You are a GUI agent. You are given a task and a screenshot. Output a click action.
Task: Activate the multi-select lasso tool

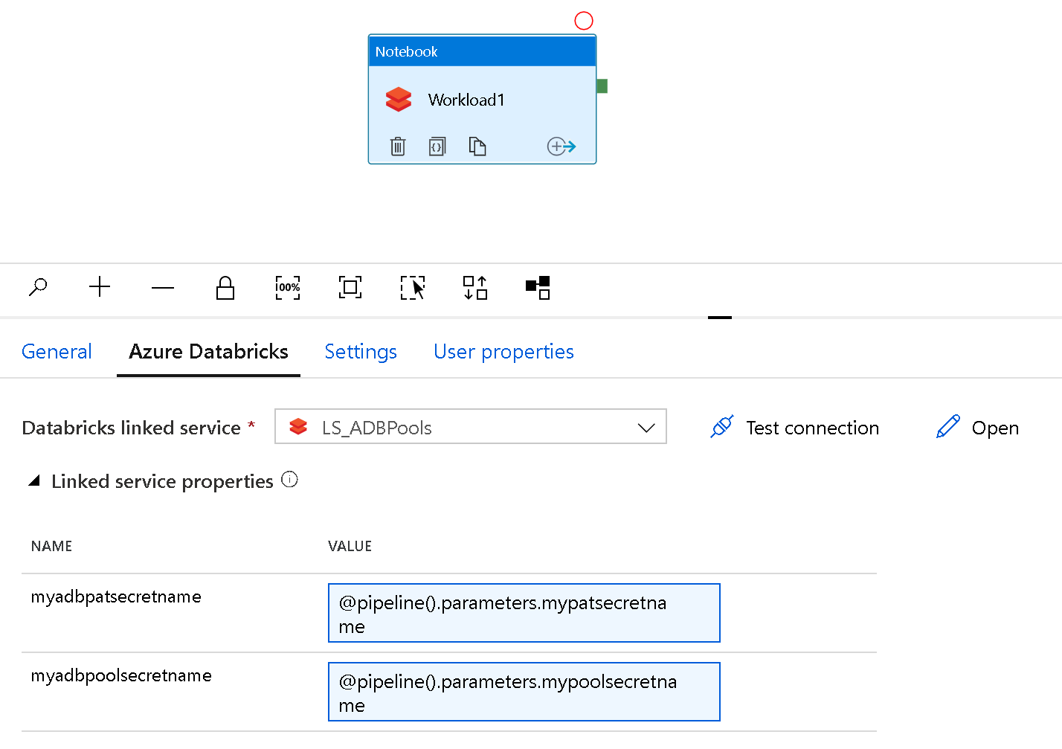[412, 288]
